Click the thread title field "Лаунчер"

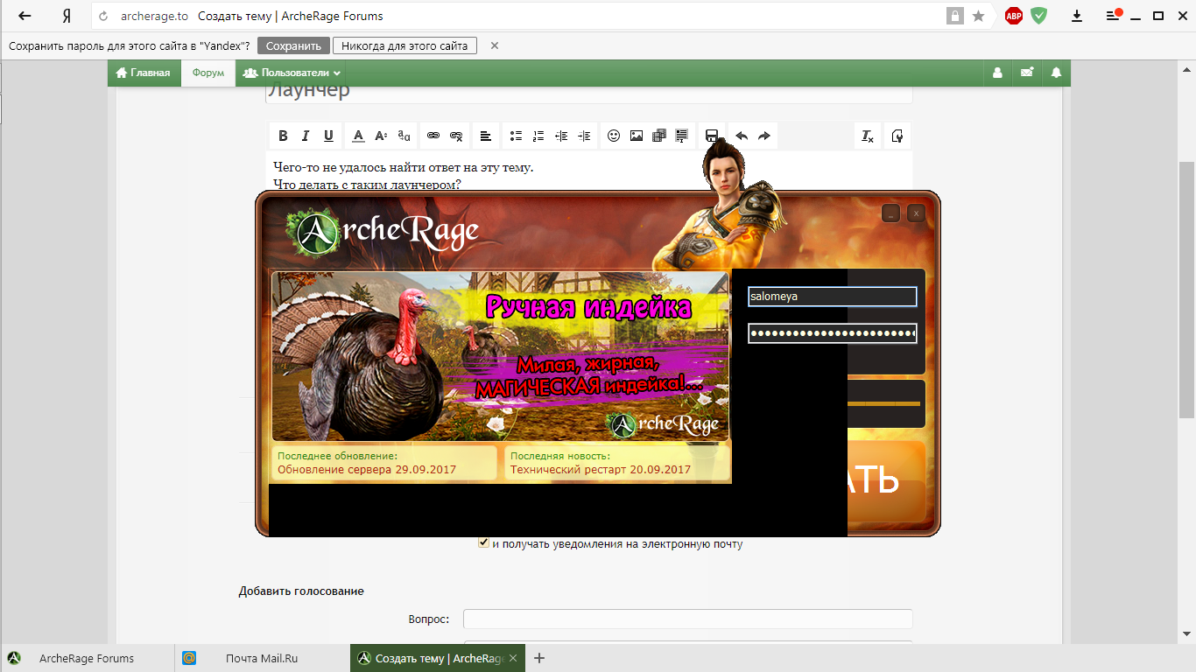[588, 91]
